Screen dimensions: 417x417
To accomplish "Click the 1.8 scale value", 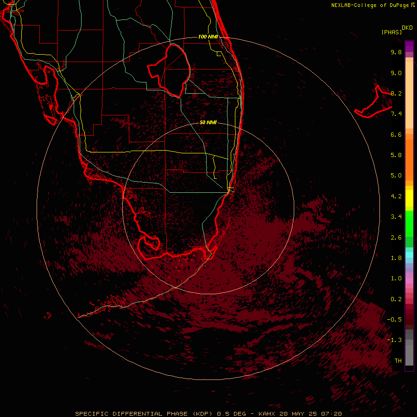I will (x=396, y=258).
